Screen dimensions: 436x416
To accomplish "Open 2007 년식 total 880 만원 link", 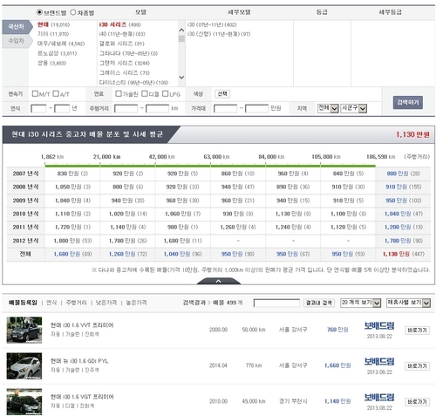I will pyautogui.click(x=397, y=174).
